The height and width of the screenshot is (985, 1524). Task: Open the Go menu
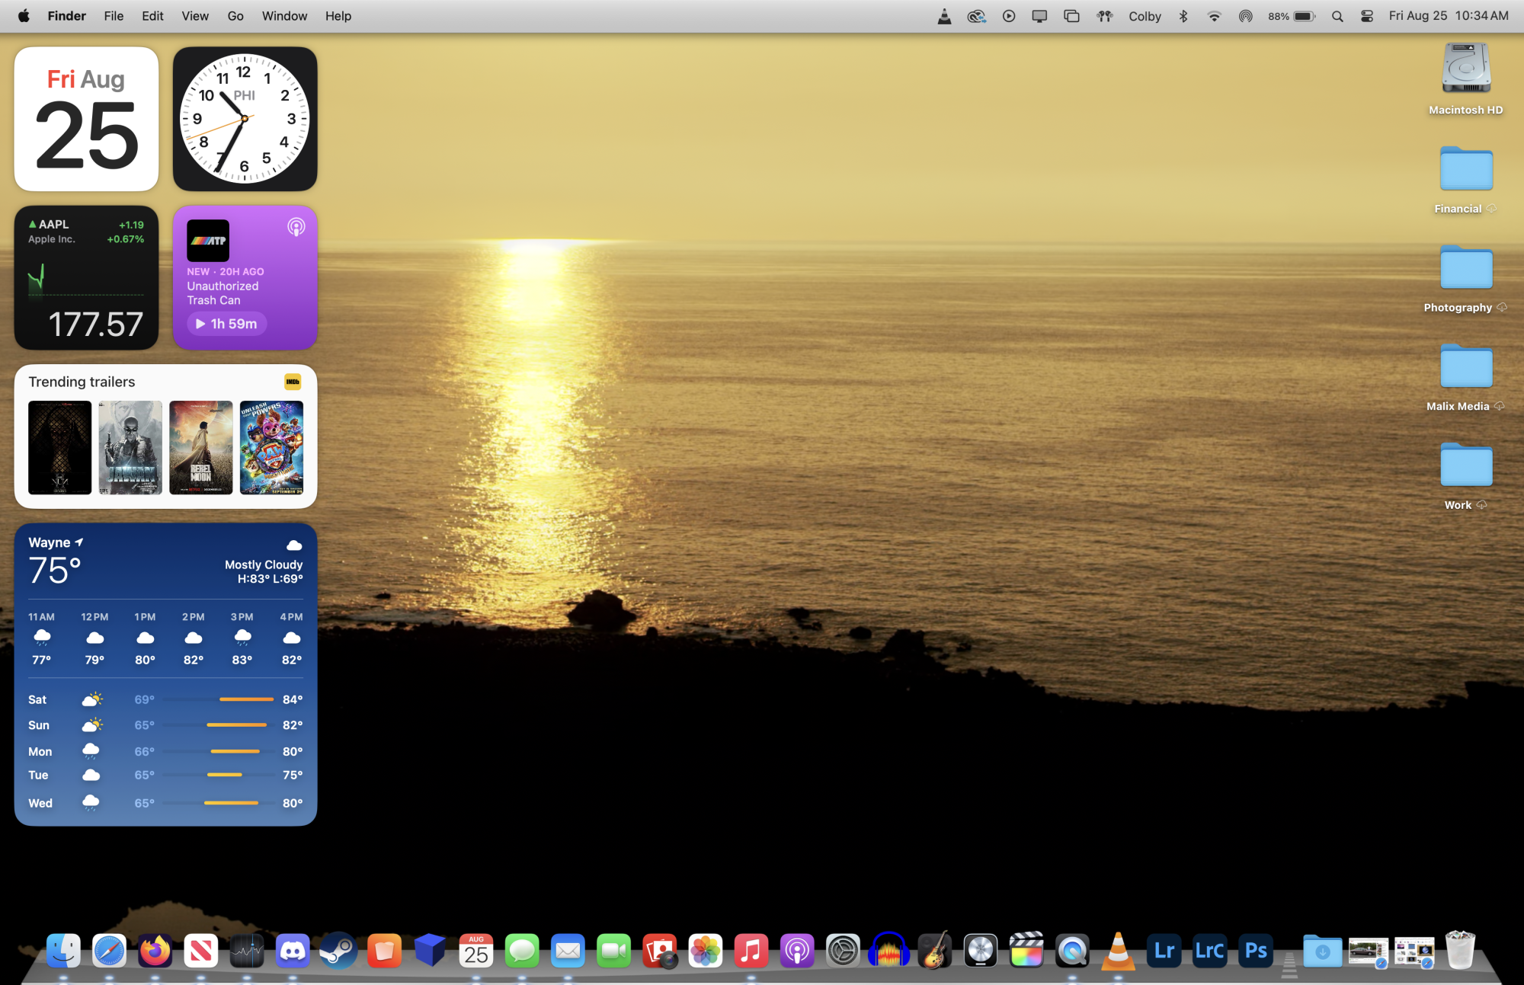coord(235,16)
